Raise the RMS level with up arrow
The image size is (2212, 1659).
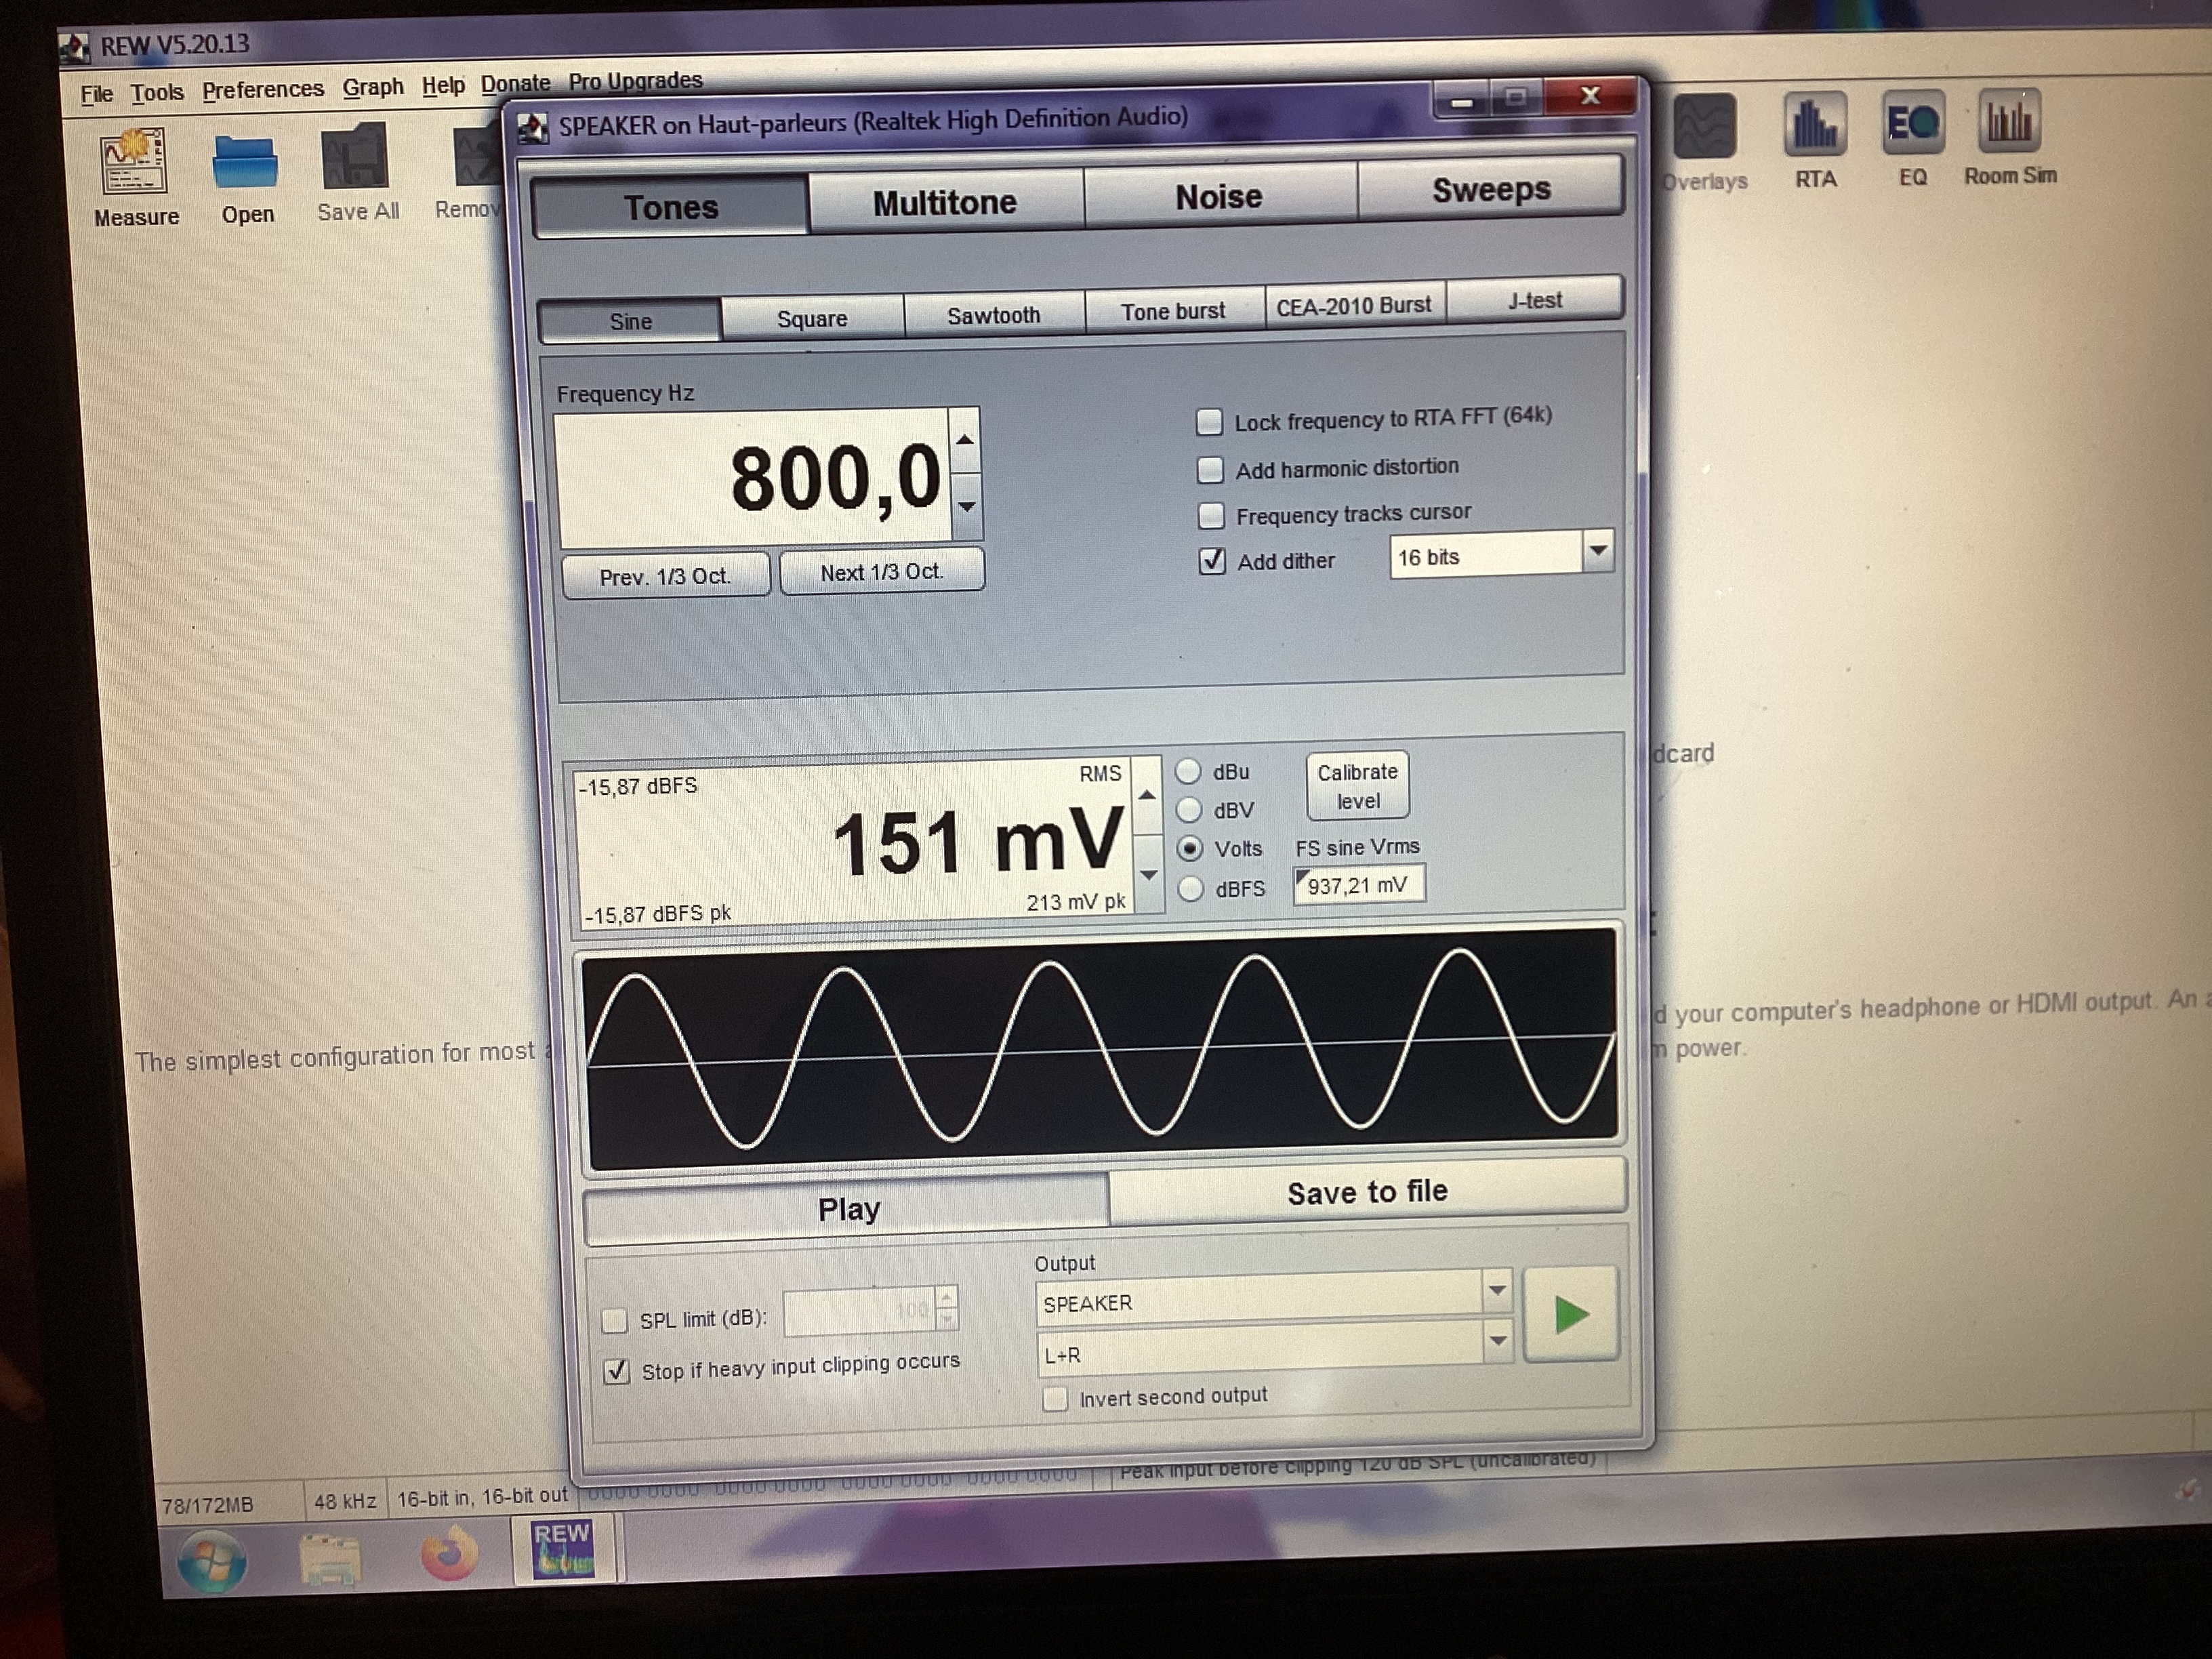pyautogui.click(x=1147, y=796)
